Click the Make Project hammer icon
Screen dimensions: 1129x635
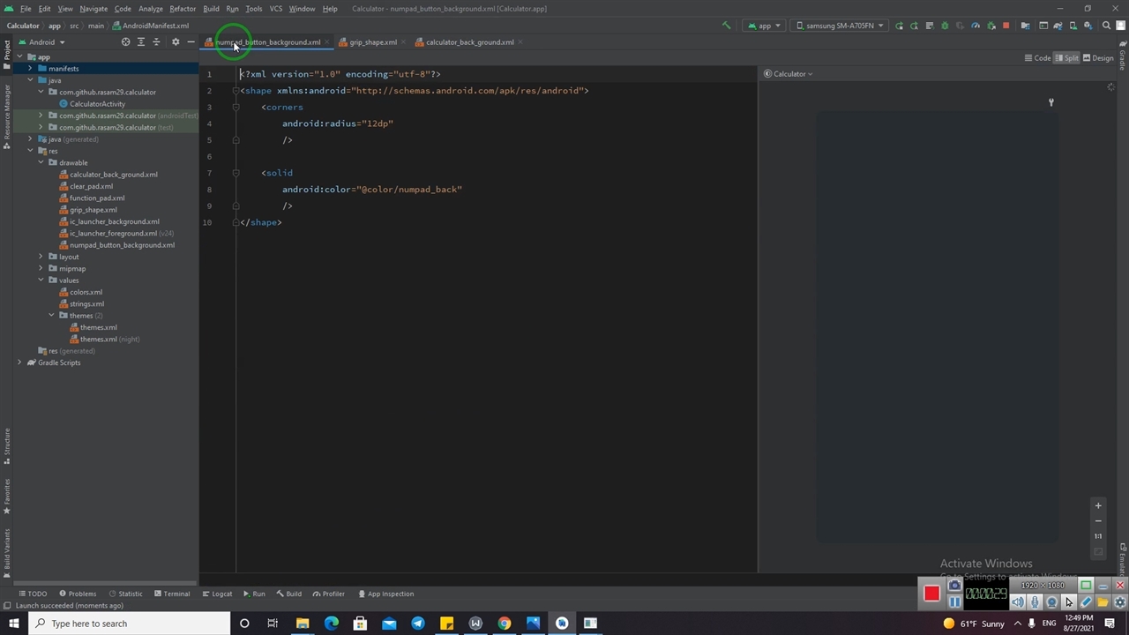[727, 26]
